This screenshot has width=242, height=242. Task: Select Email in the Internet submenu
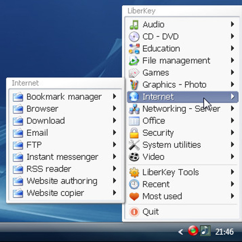[65, 133]
